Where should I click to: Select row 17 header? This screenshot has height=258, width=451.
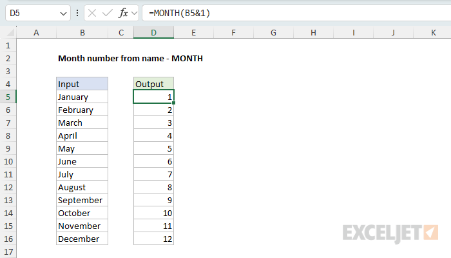point(8,252)
